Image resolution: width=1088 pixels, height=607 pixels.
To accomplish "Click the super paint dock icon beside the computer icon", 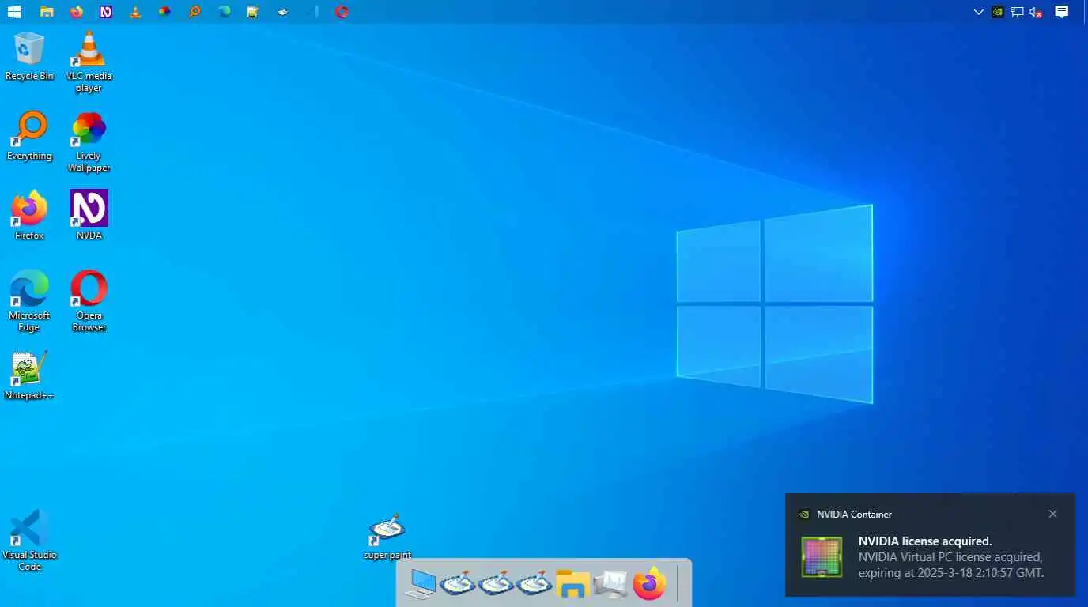I will [x=458, y=584].
